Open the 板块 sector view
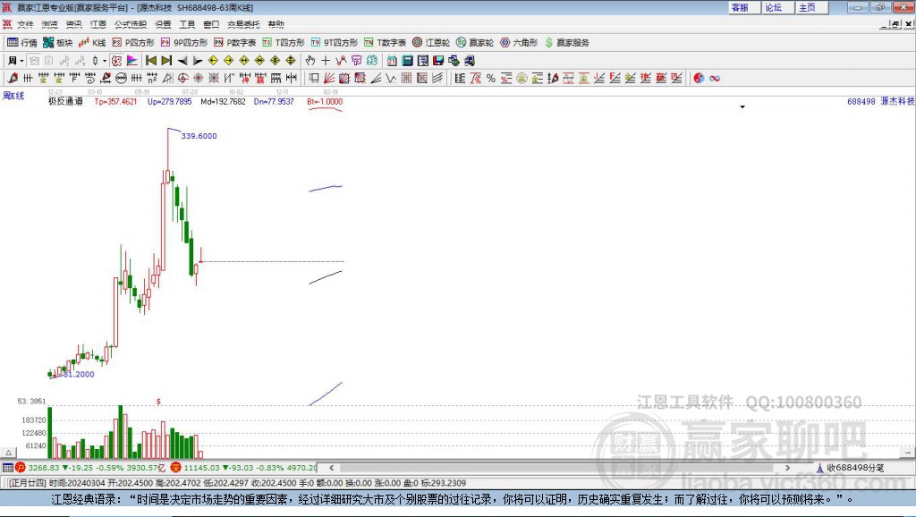Screen dimensions: 916x517 click(x=57, y=43)
